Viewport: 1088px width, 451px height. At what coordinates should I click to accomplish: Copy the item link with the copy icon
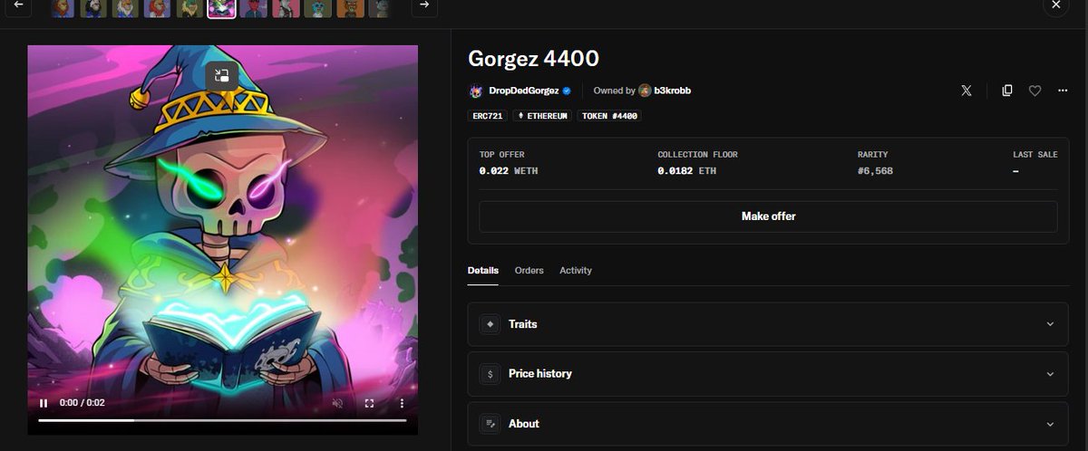[x=1007, y=91]
